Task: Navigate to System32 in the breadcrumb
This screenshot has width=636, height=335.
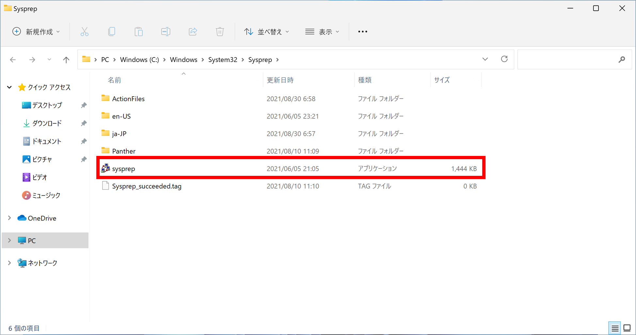Action: [x=223, y=60]
